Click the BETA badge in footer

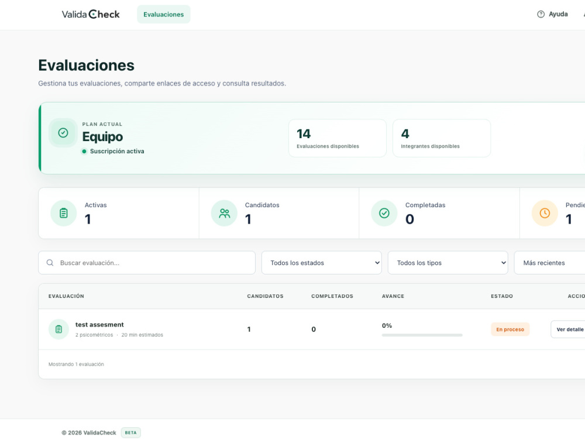(x=130, y=433)
